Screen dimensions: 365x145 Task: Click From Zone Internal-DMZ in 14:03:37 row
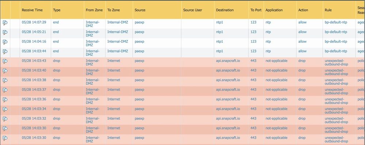click(93, 91)
